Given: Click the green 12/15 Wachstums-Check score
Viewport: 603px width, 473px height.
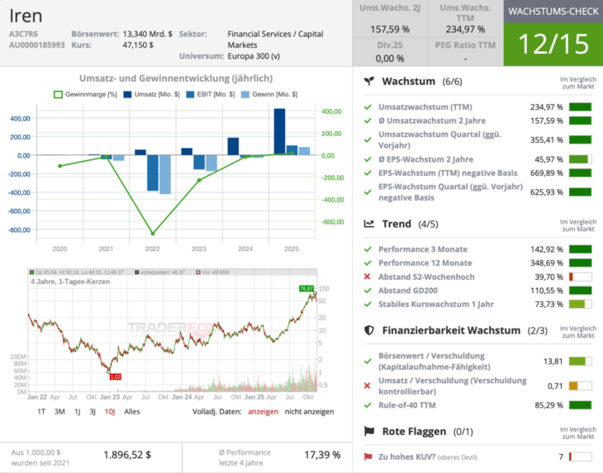Looking at the screenshot, I should 553,44.
